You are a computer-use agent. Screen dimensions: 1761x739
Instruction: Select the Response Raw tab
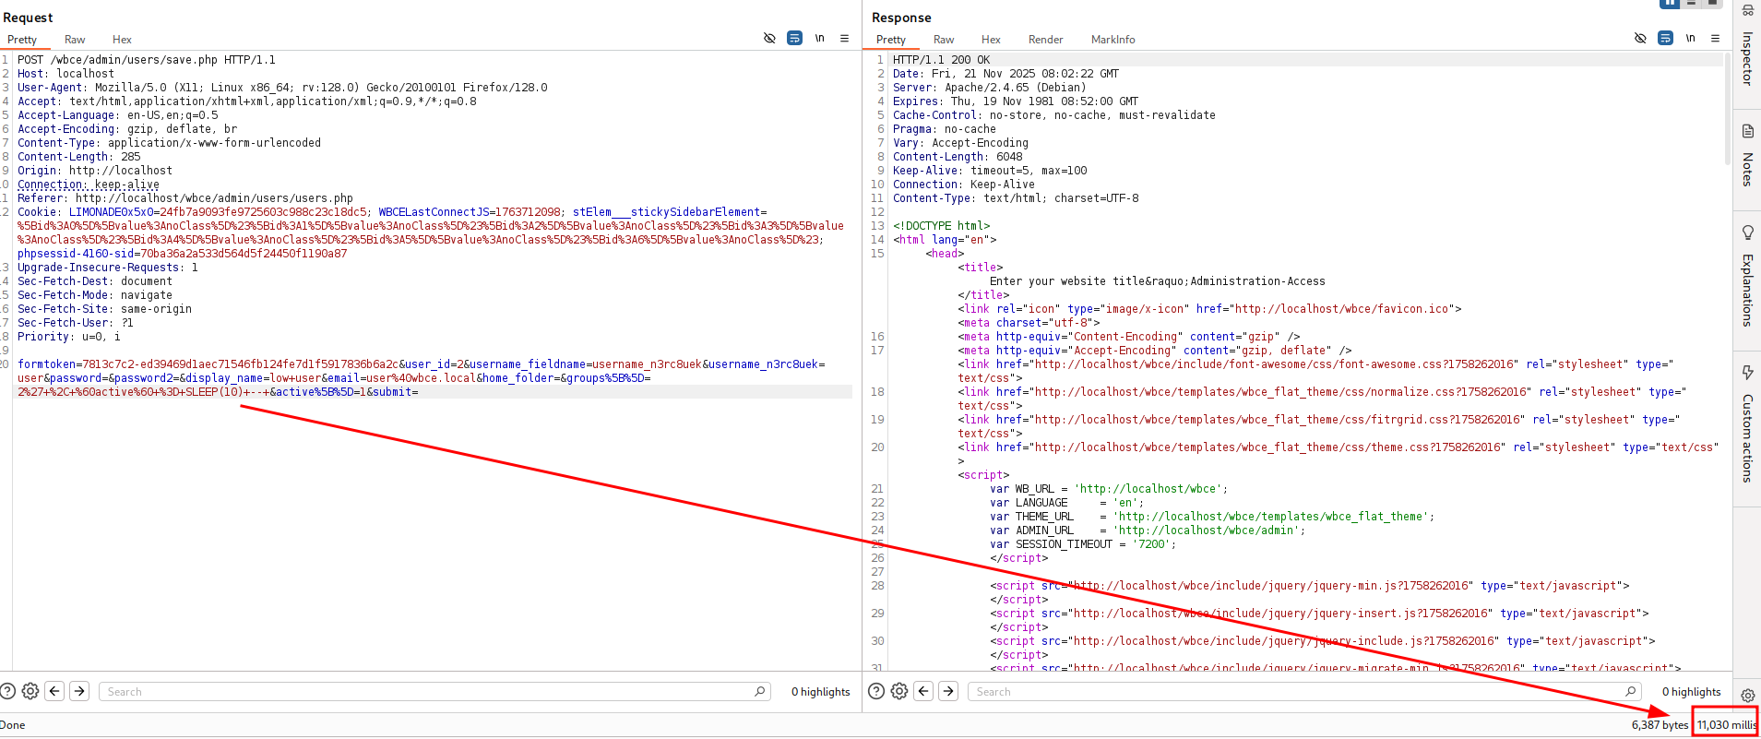pos(944,40)
